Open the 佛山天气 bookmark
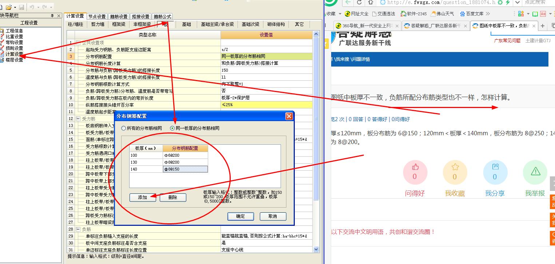 point(442,14)
